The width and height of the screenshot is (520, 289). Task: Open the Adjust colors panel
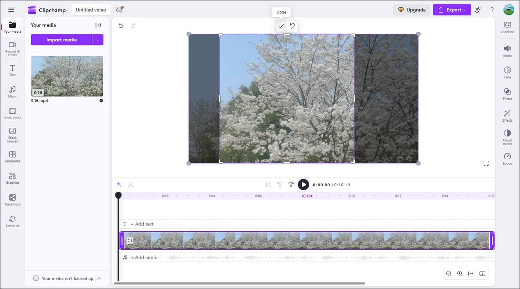(x=507, y=135)
